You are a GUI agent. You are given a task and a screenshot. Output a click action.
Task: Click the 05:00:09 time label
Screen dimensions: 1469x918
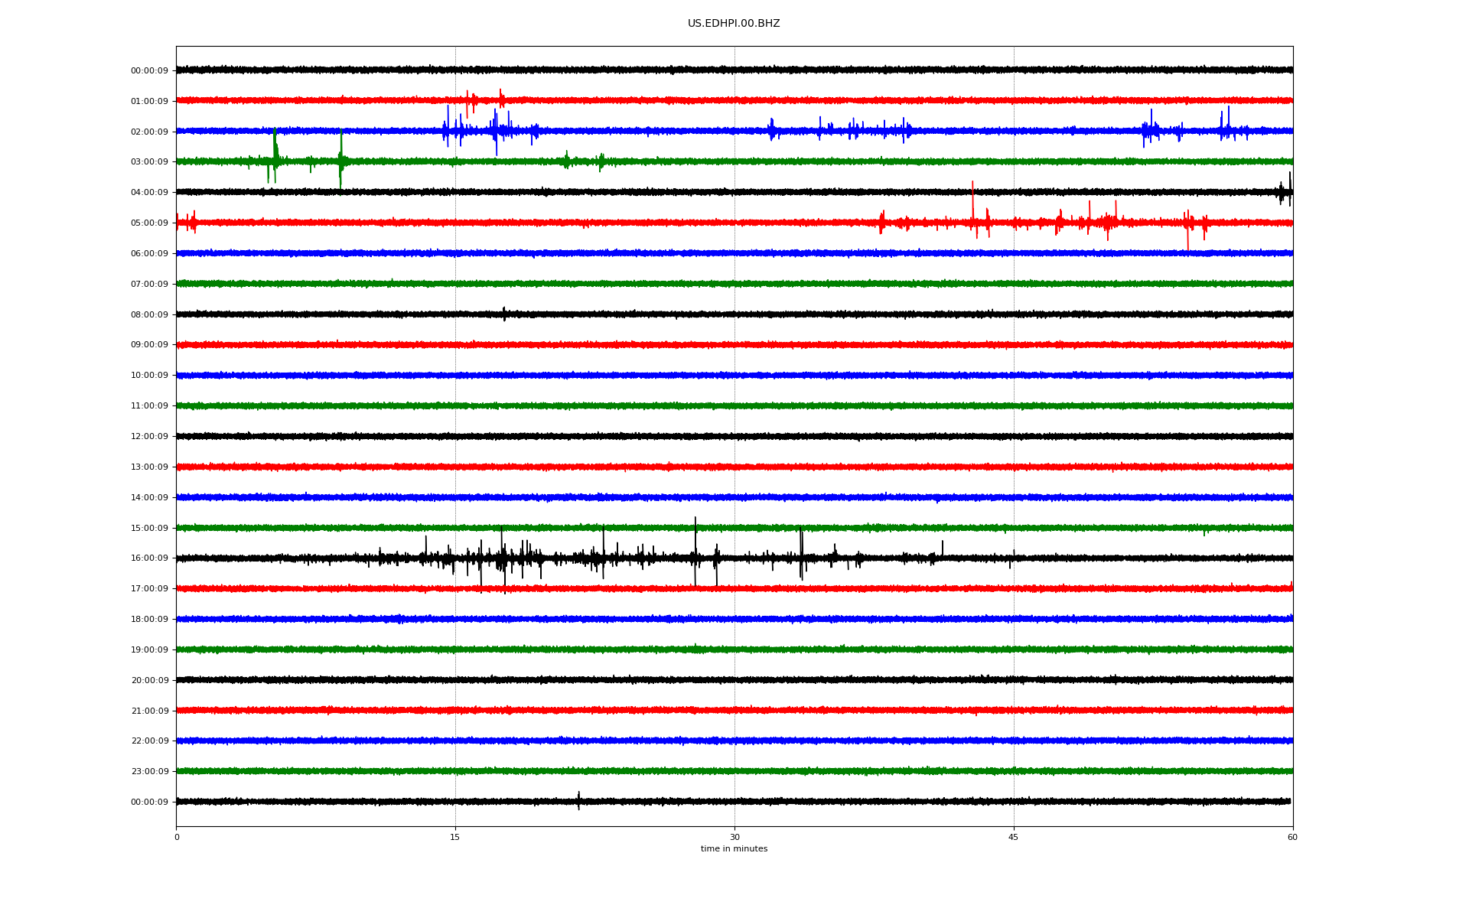click(x=149, y=223)
